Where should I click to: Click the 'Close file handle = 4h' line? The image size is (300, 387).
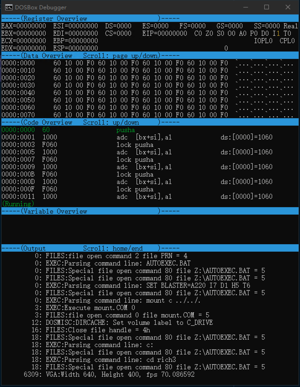click(x=91, y=330)
